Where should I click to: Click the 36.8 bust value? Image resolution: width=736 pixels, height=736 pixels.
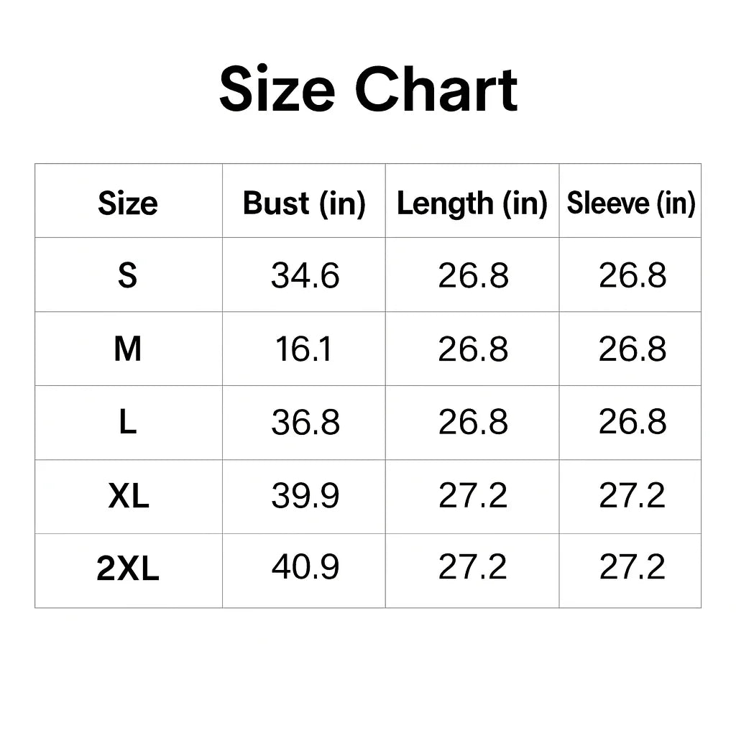(x=305, y=423)
